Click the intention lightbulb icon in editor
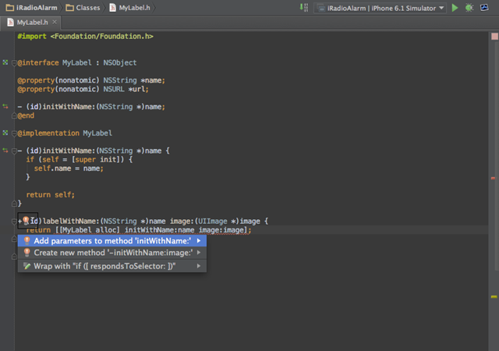This screenshot has height=351, width=499. (x=26, y=221)
